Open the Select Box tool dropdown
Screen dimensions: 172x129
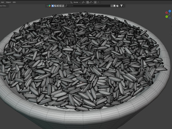(x=4, y=6)
